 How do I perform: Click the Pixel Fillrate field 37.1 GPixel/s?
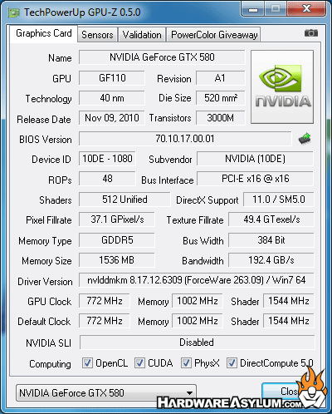point(117,219)
